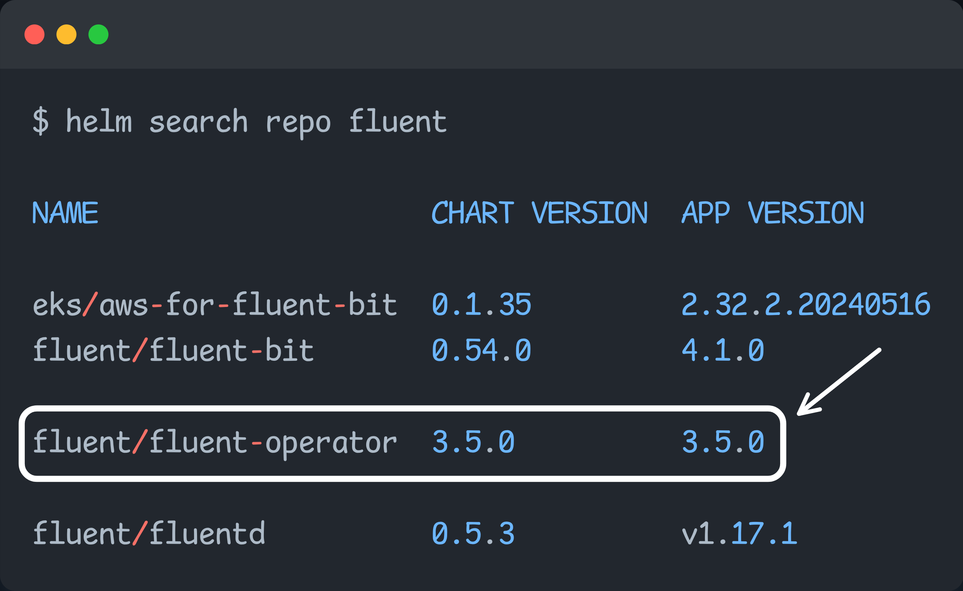Click the fluent/fluent-bit chart name
963x591 pixels.
pos(173,350)
